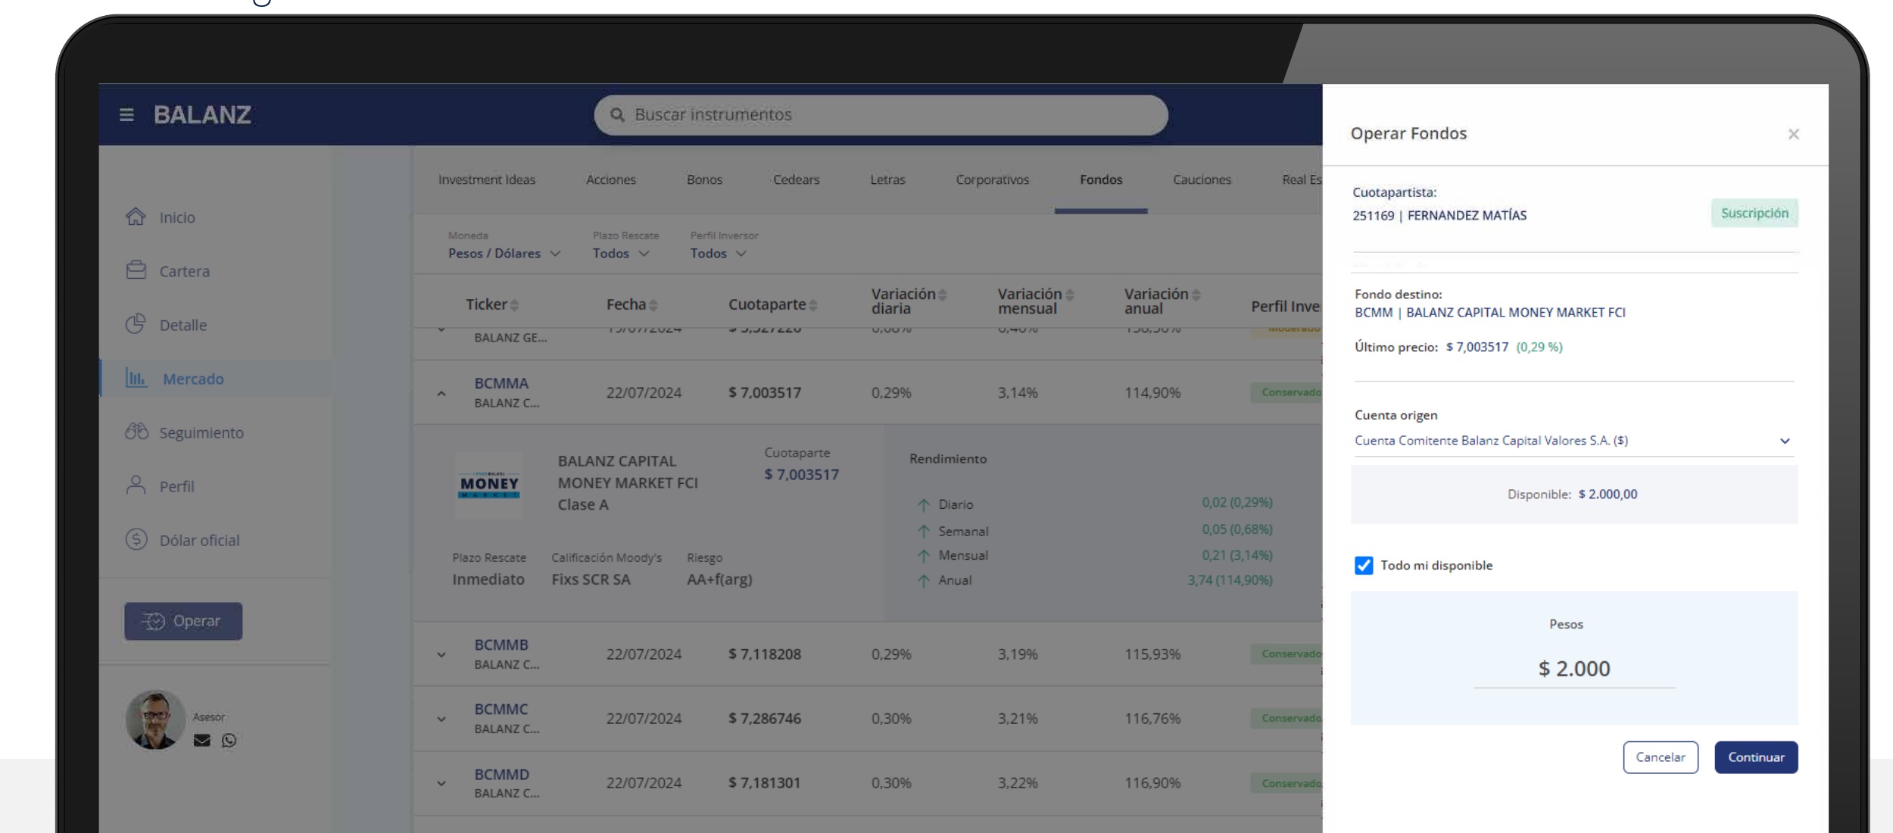This screenshot has height=833, width=1893.
Task: Open the Moneda Pesos / Dólares dropdown
Action: coord(504,253)
